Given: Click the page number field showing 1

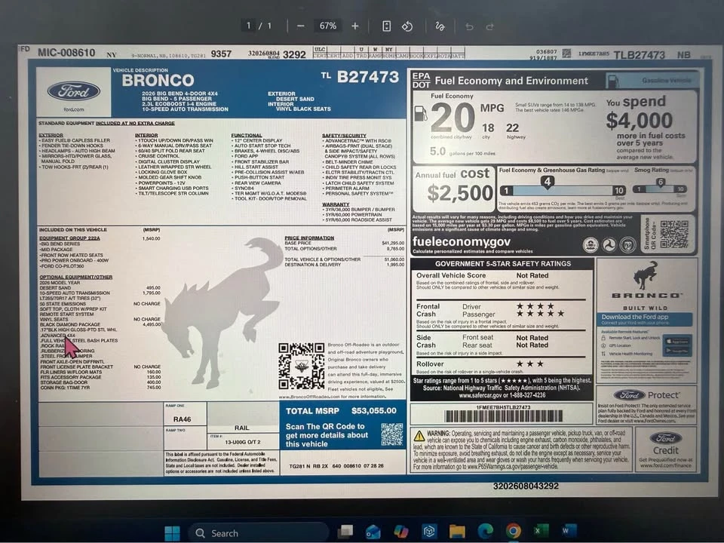Looking at the screenshot, I should (x=248, y=26).
